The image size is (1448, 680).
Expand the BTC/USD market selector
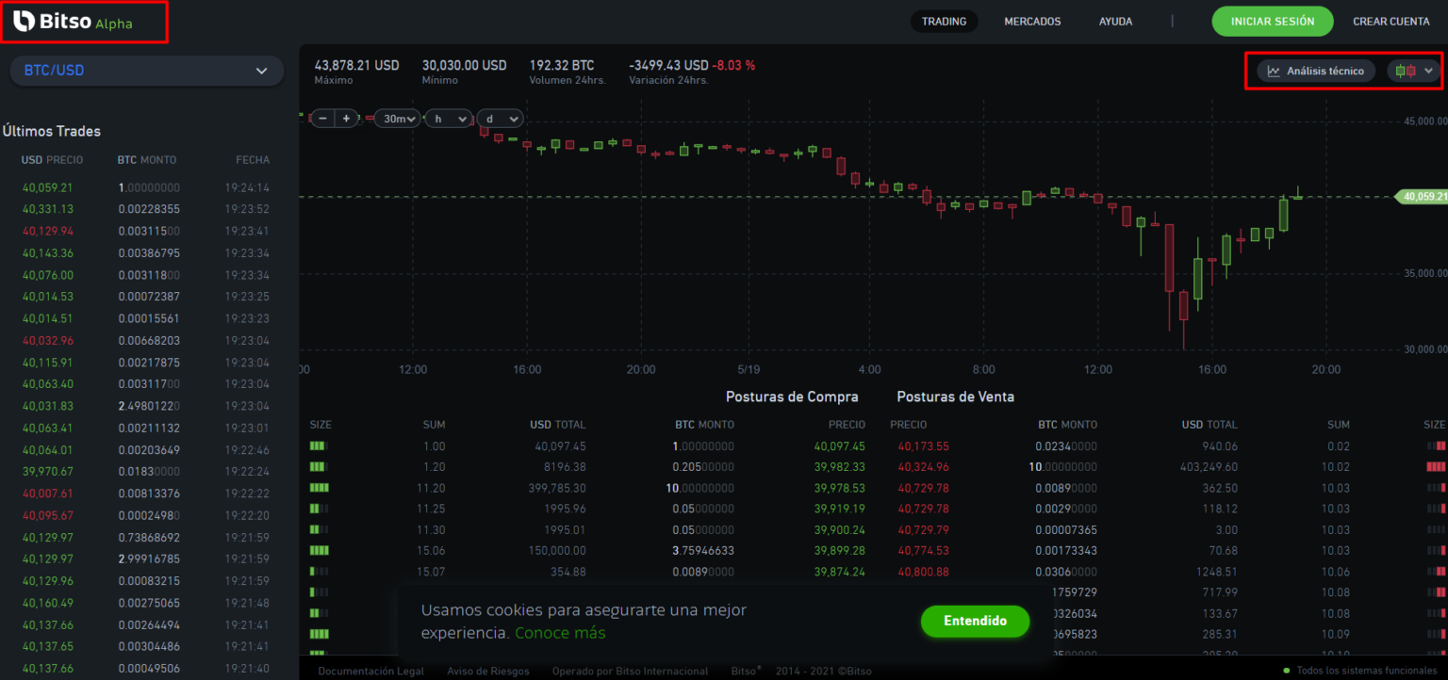(x=146, y=71)
